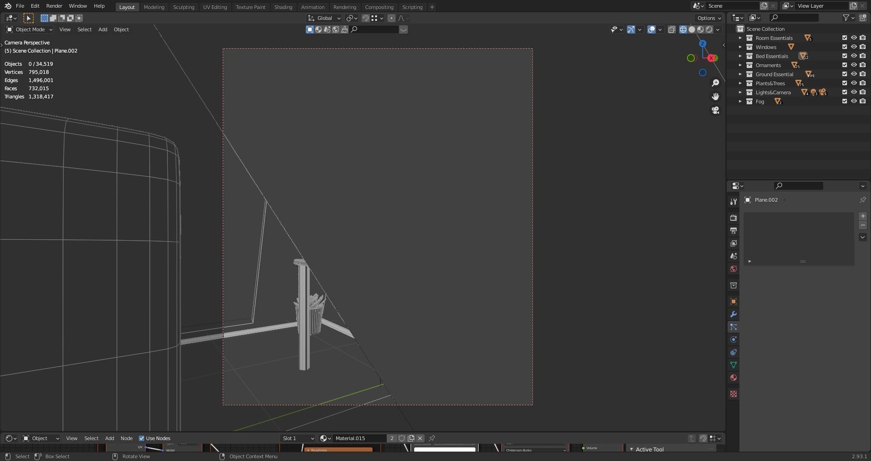Toggle X-ray mode in the viewport

click(672, 29)
